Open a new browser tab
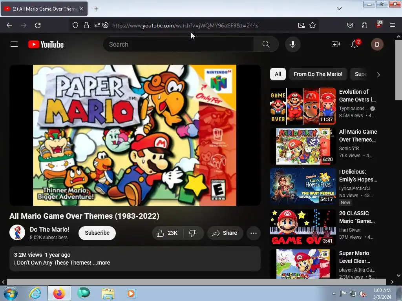Viewport: 402px width, 301px height. pyautogui.click(x=96, y=9)
